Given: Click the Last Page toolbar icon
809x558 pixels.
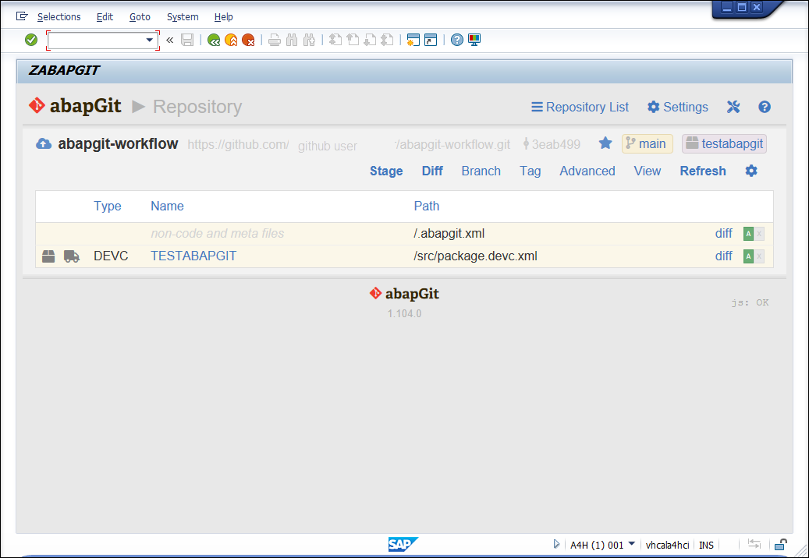Looking at the screenshot, I should tap(388, 40).
